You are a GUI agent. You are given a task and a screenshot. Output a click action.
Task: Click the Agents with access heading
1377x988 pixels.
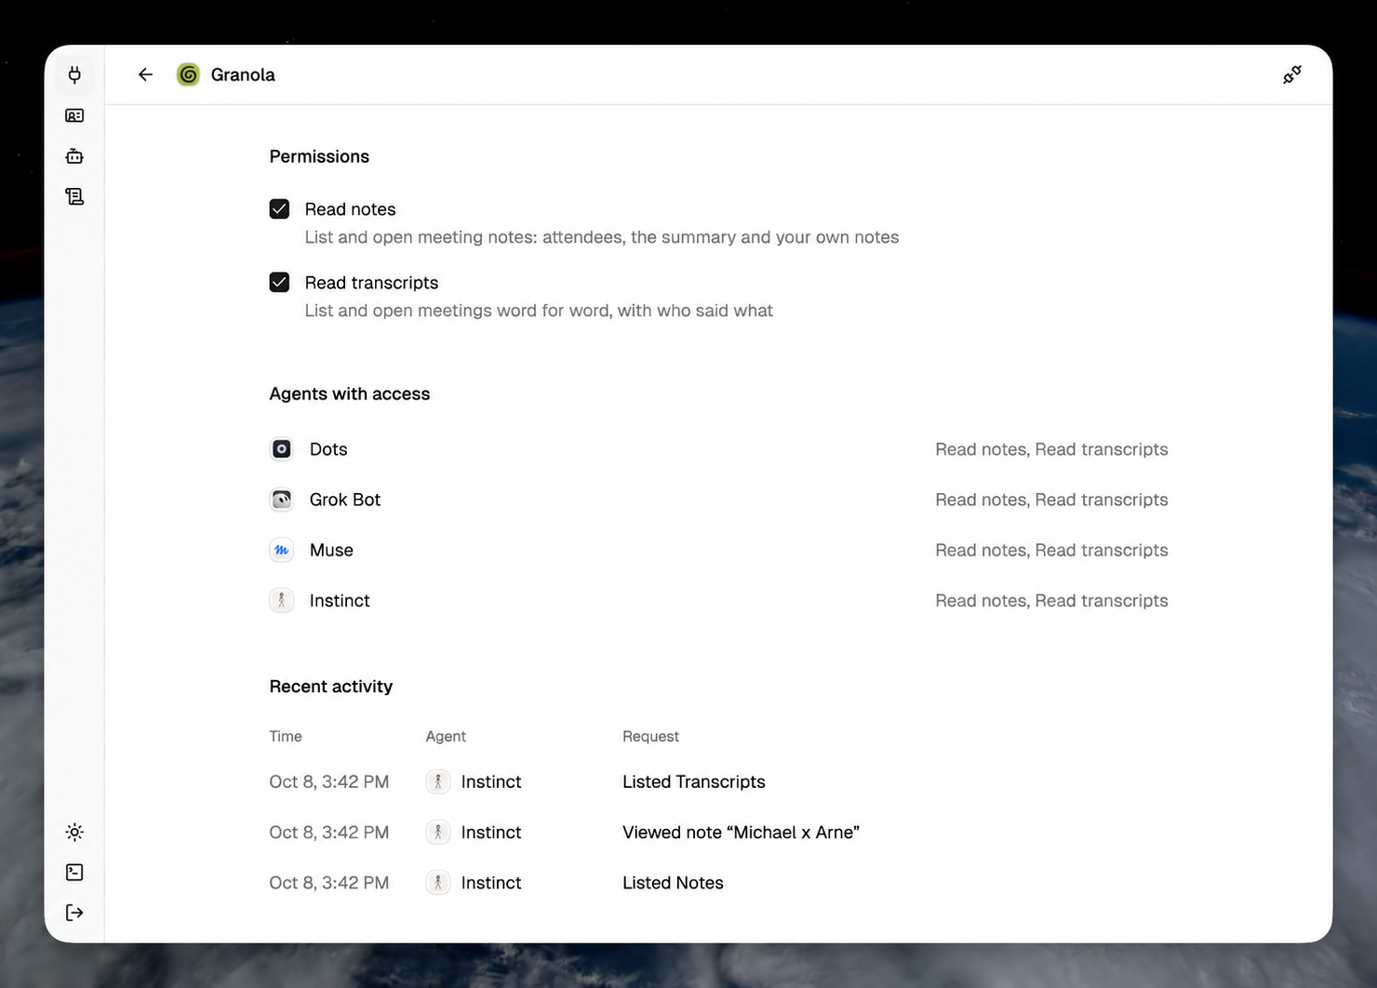[349, 394]
